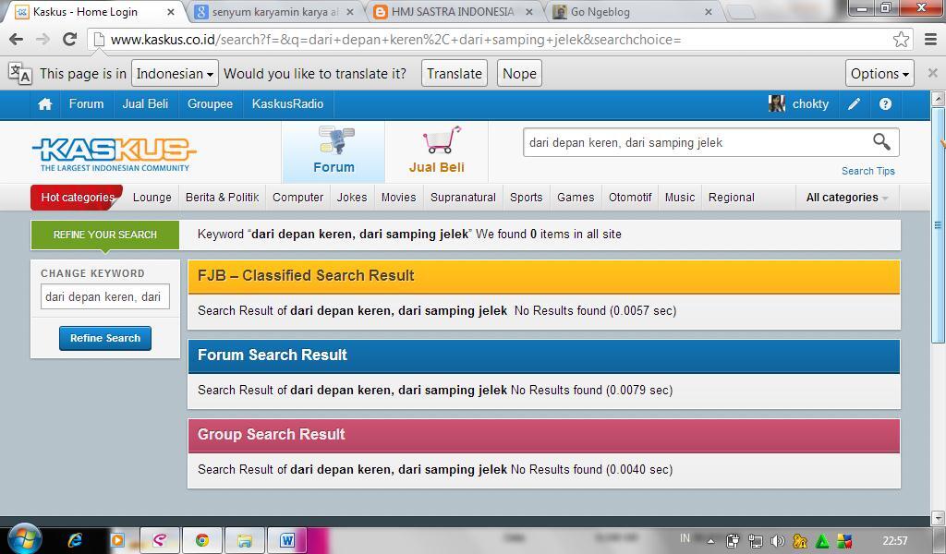This screenshot has height=554, width=946.
Task: Switch to the Go Ngeblog tab
Action: point(632,11)
